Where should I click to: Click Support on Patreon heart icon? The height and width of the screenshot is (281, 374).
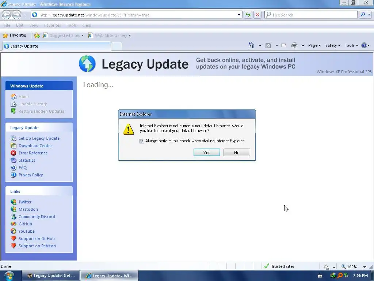click(x=14, y=246)
